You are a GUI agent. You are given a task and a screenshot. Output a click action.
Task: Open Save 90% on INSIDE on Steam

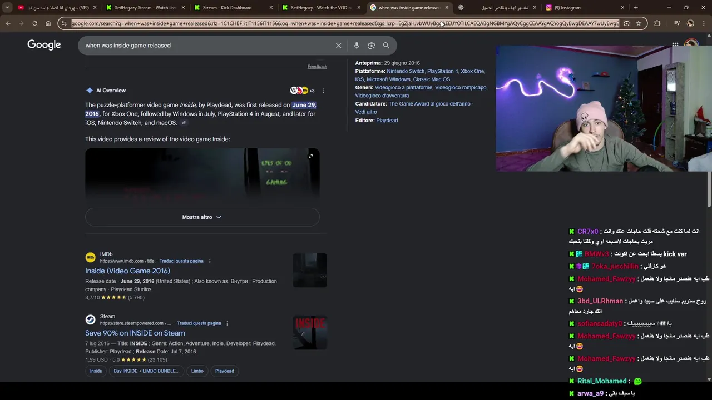point(135,333)
